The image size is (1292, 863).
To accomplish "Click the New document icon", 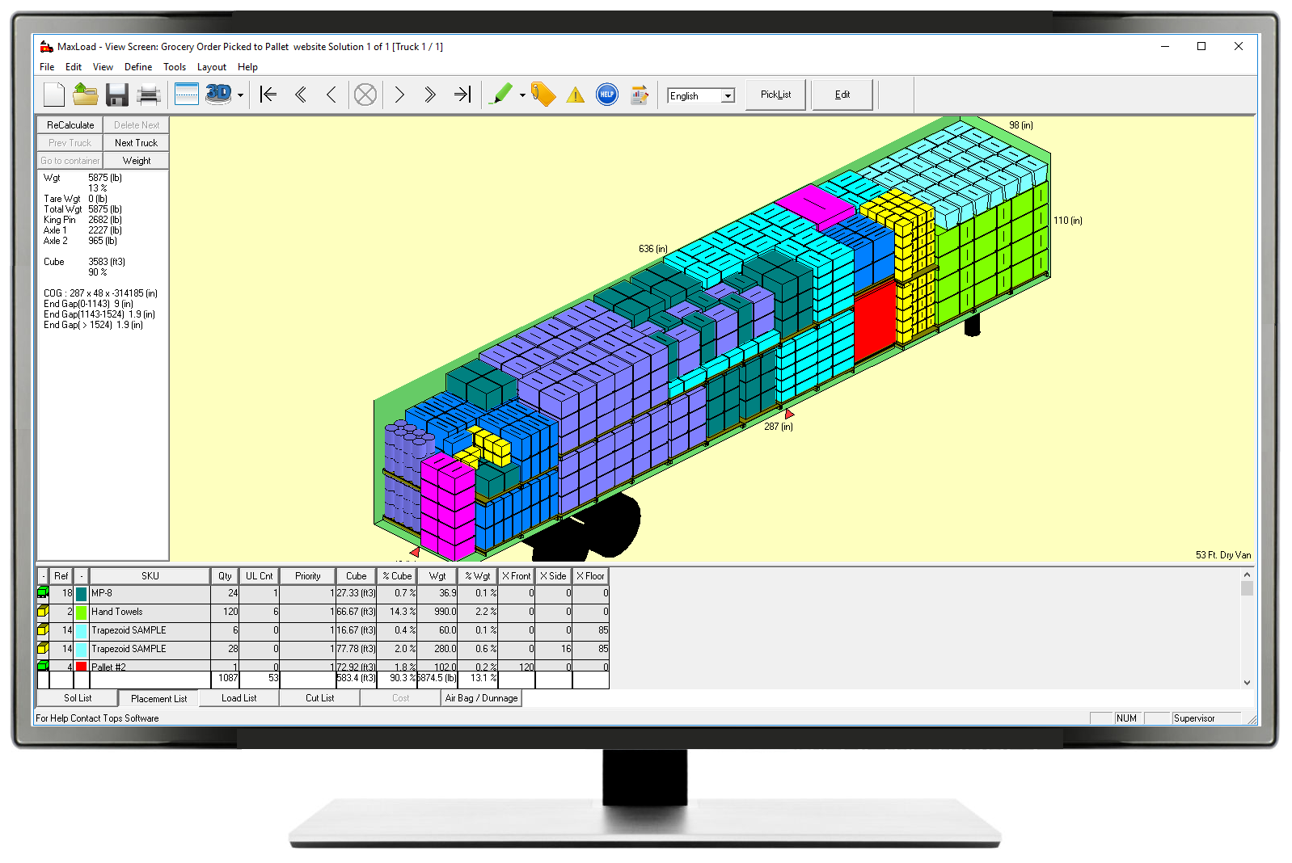I will (54, 95).
